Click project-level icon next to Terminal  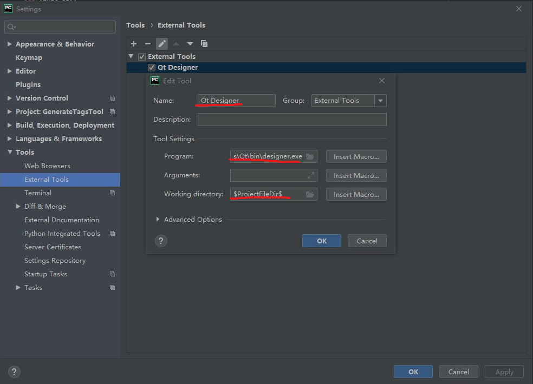[x=112, y=193]
